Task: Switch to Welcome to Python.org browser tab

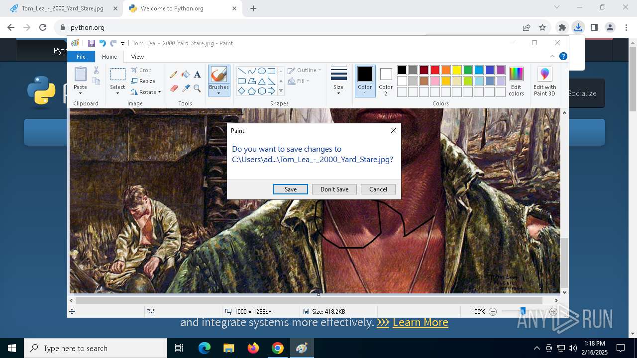Action: click(183, 8)
